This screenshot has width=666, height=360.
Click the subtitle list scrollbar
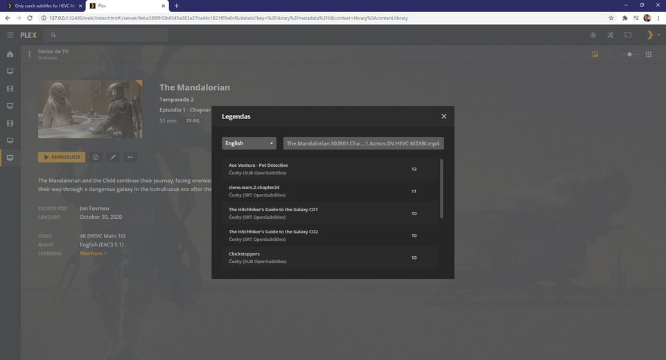(x=441, y=188)
